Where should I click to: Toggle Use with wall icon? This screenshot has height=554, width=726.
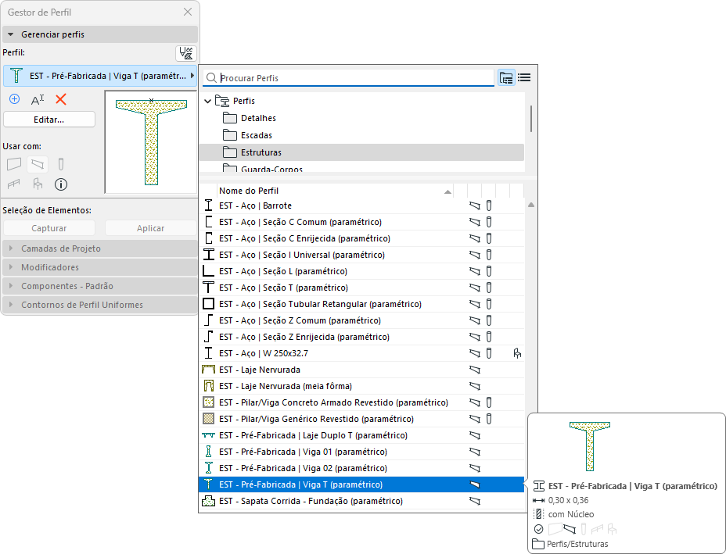pyautogui.click(x=14, y=164)
